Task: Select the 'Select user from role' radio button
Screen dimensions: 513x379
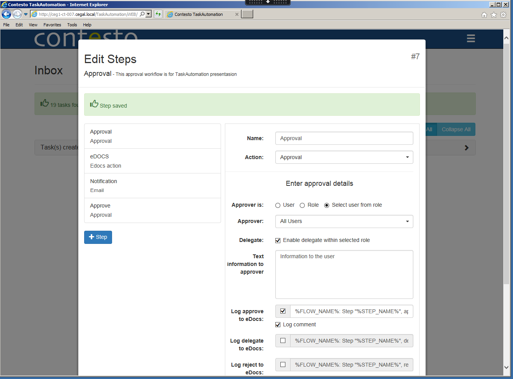Action: (326, 206)
